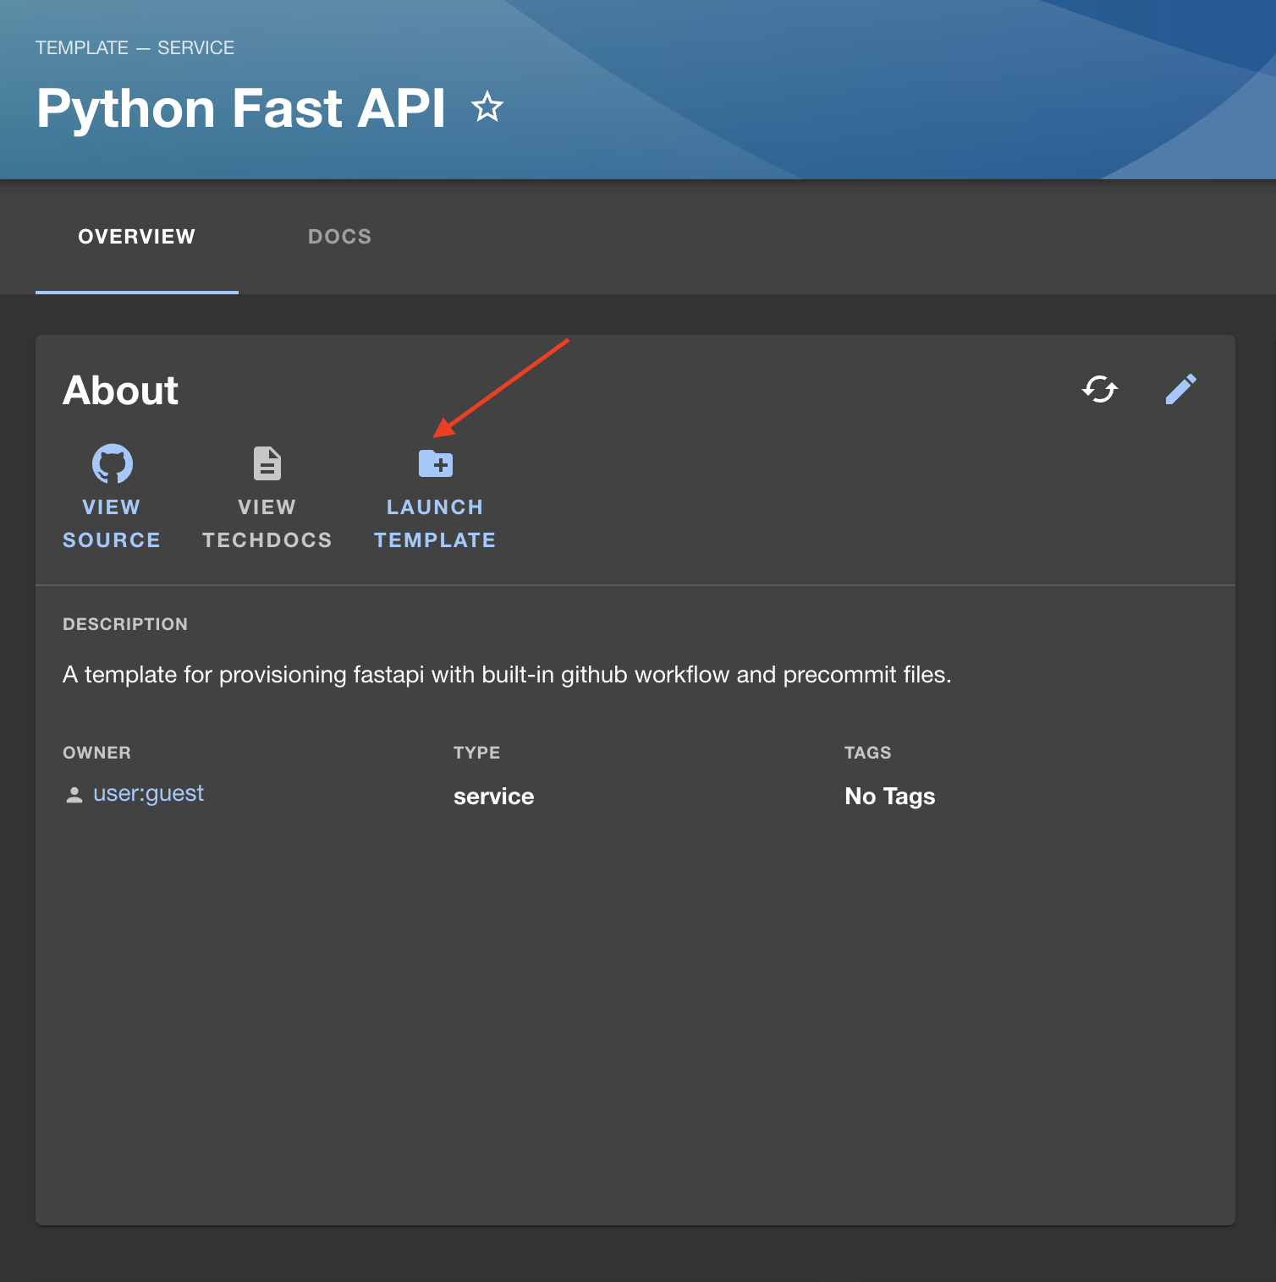Screen dimensions: 1276x1282
Task: Star the Python Fast API template as favorite
Action: [487, 107]
